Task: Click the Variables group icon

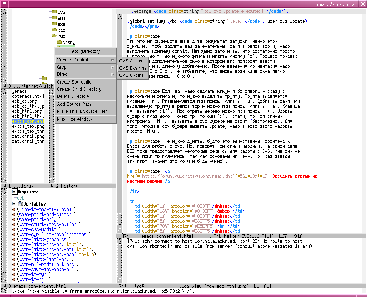Action: click(20, 204)
